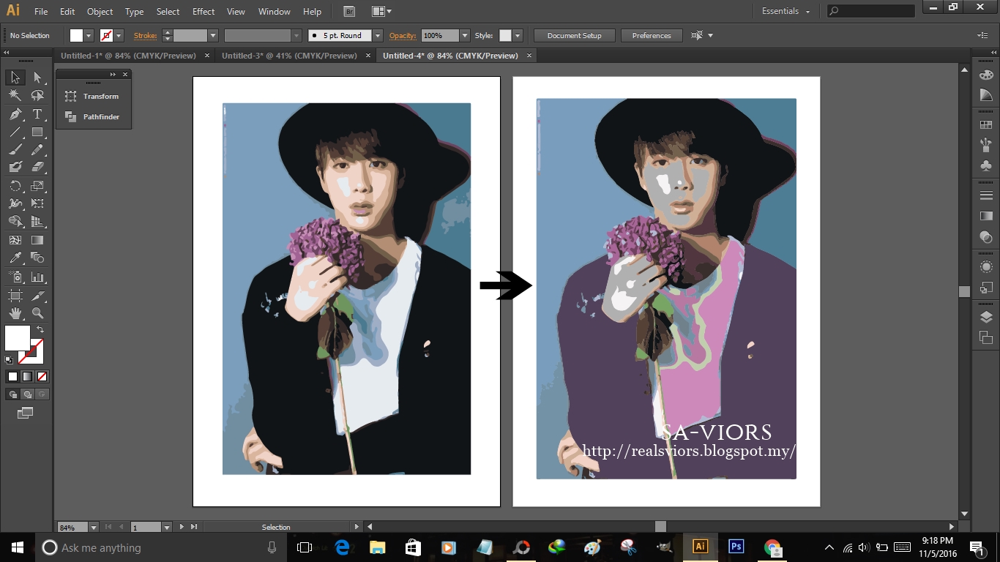Open the Effect menu

[204, 12]
